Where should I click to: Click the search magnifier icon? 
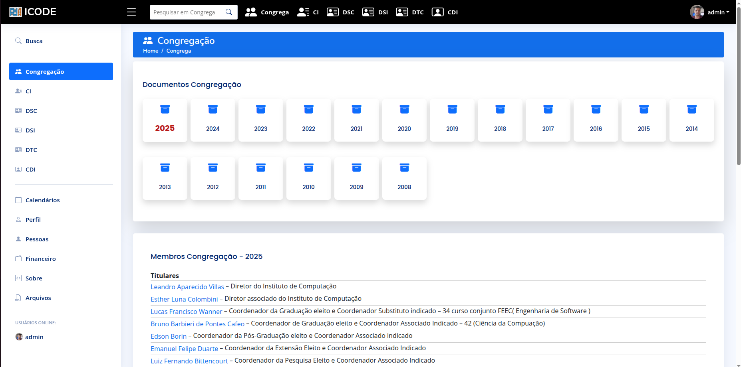coord(229,12)
